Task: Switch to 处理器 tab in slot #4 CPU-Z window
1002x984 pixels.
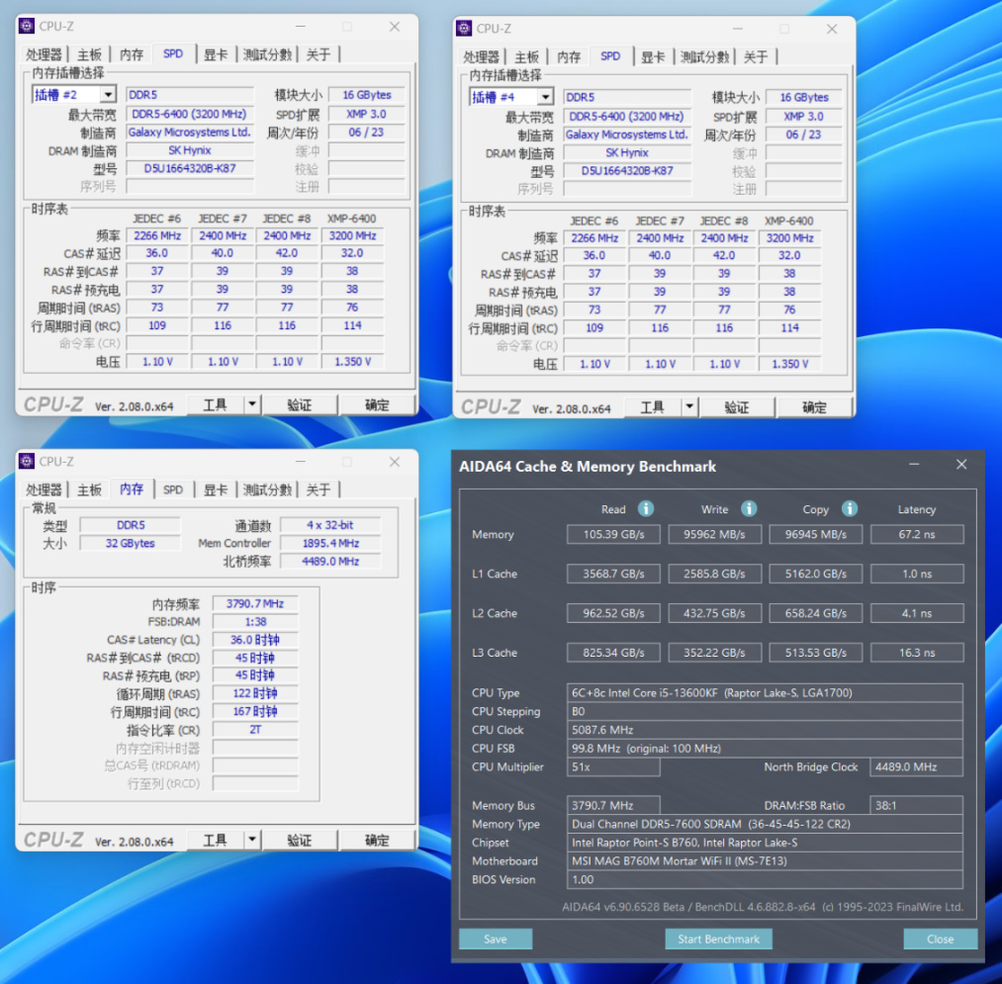Action: point(481,57)
